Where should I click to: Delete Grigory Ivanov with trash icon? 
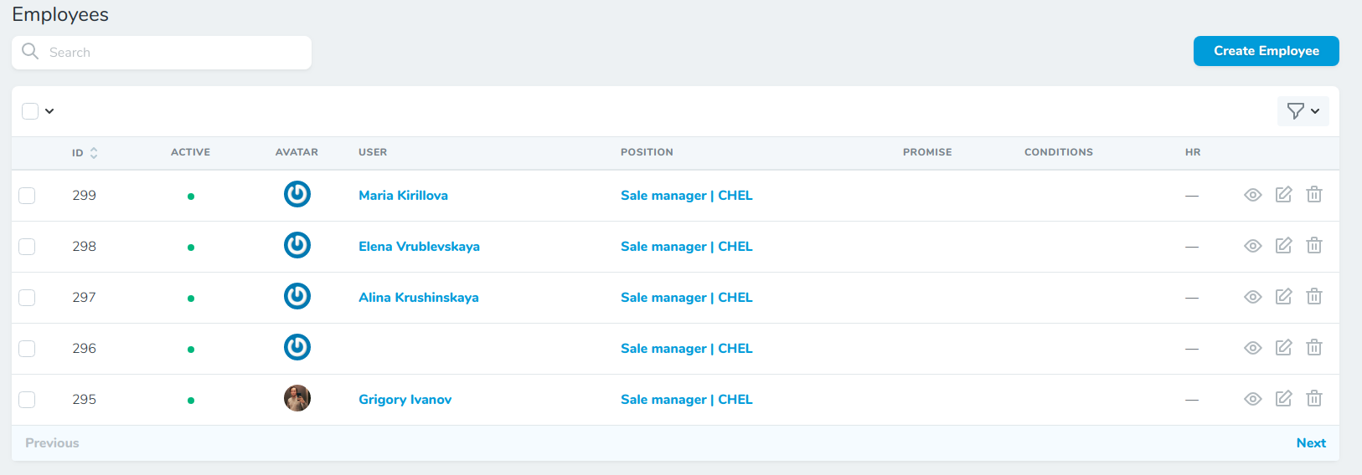point(1314,399)
